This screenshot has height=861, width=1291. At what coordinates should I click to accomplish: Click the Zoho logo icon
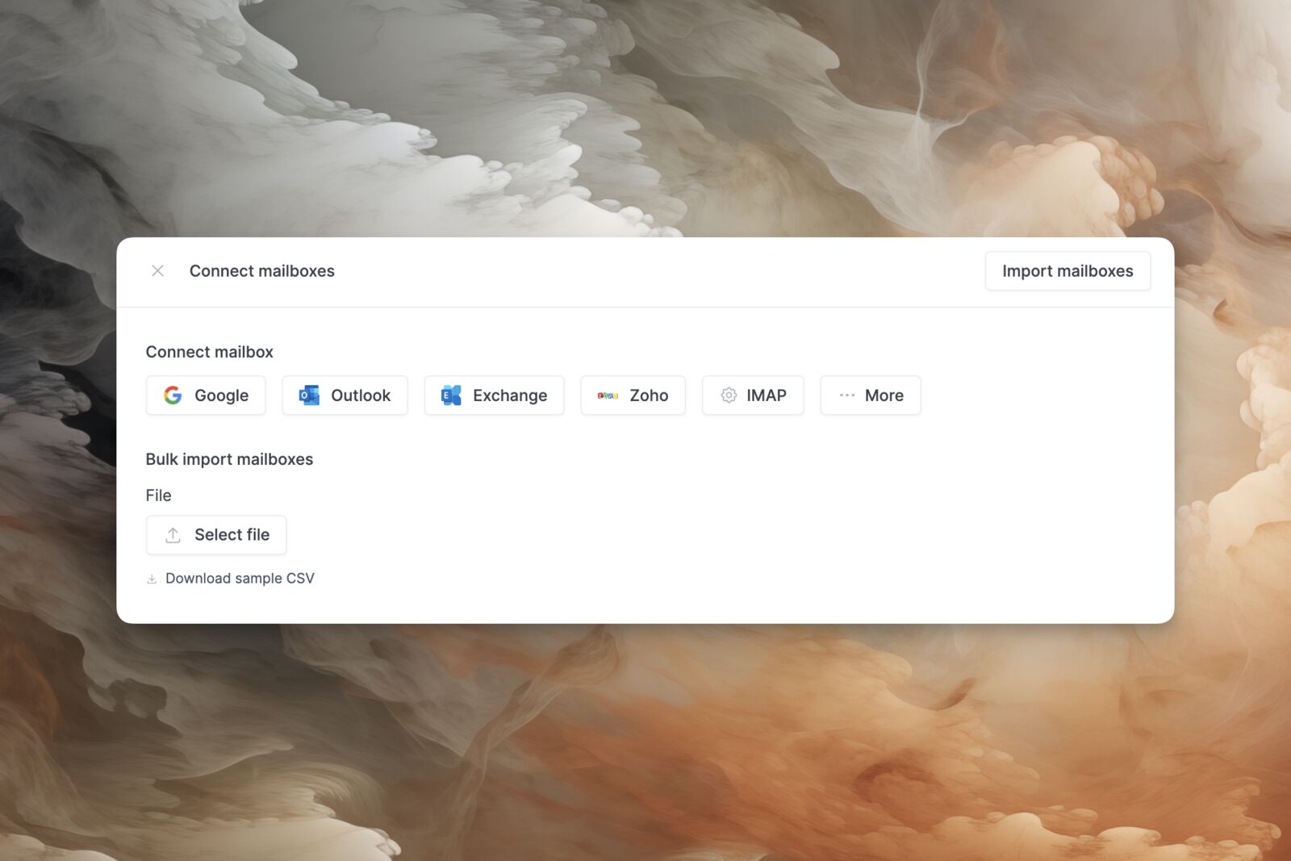pos(607,395)
